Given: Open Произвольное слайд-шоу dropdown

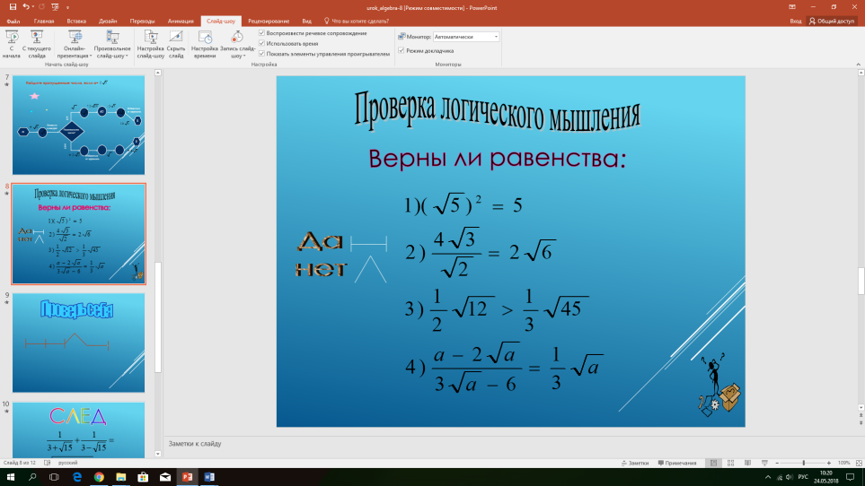Looking at the screenshot, I should tap(112, 44).
